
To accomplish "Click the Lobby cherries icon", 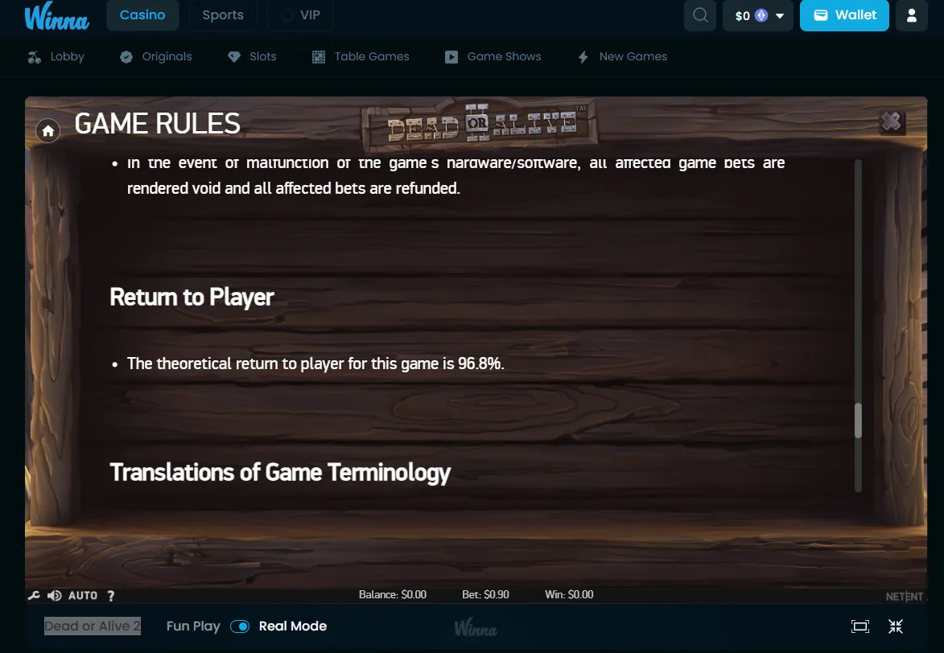I will point(35,57).
